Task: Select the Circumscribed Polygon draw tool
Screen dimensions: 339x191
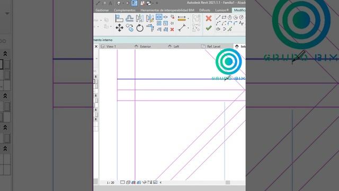Action: 236,18
